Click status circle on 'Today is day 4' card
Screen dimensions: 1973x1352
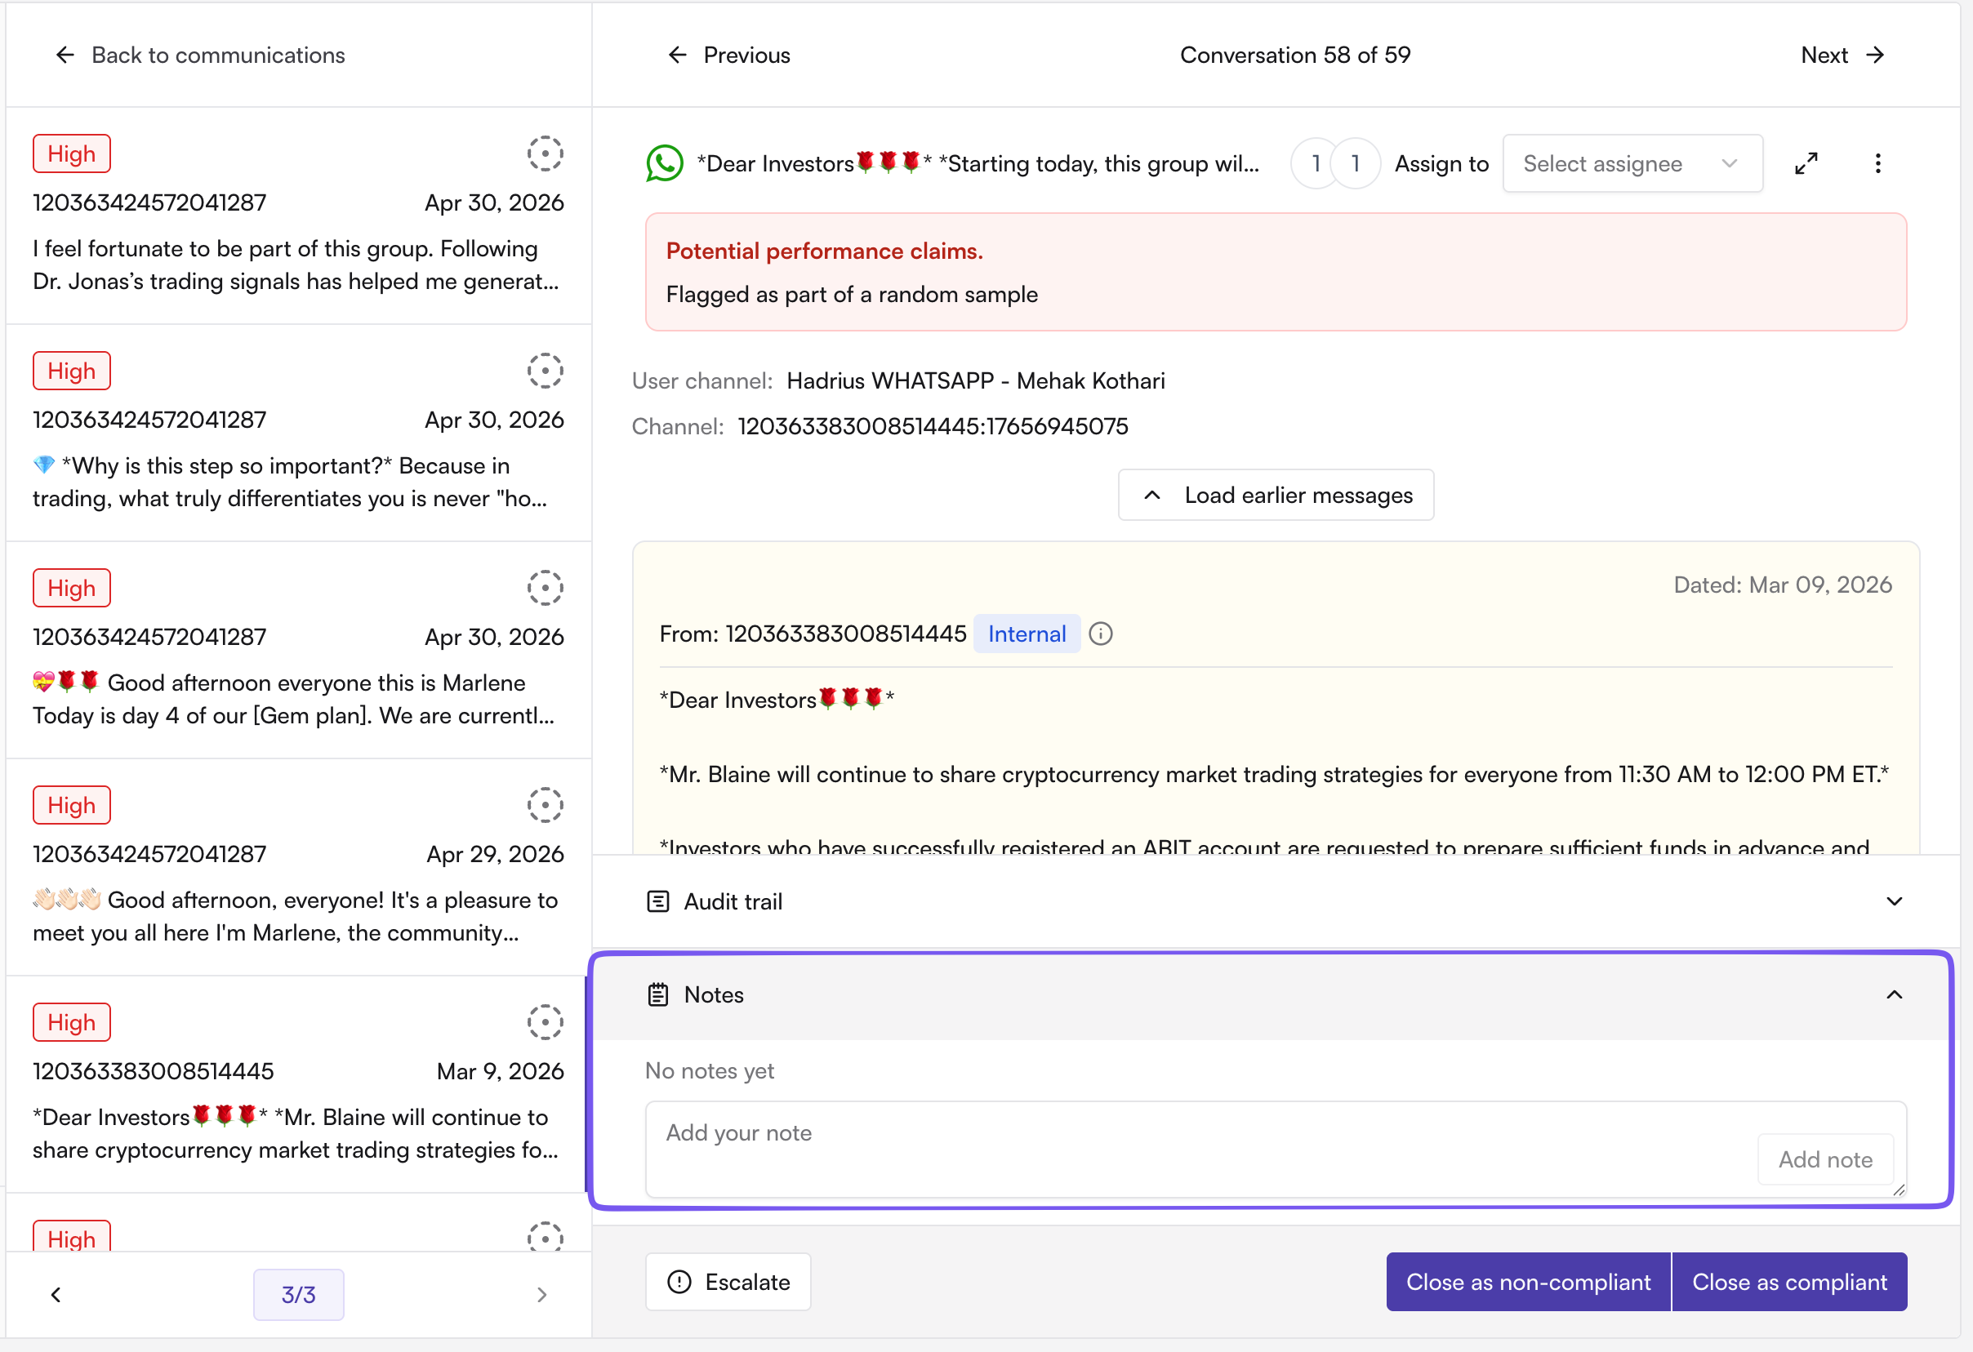click(x=545, y=588)
